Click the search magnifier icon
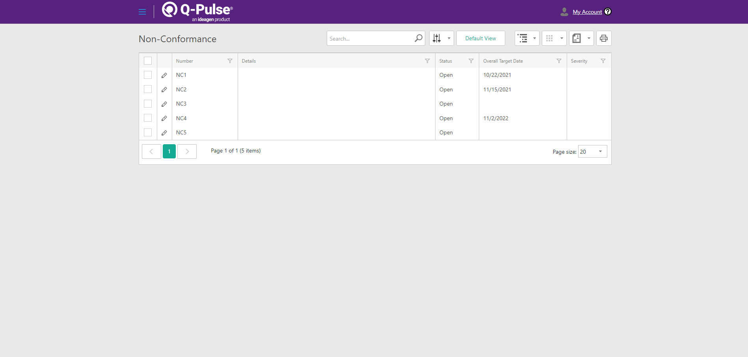The image size is (748, 357). pyautogui.click(x=418, y=38)
